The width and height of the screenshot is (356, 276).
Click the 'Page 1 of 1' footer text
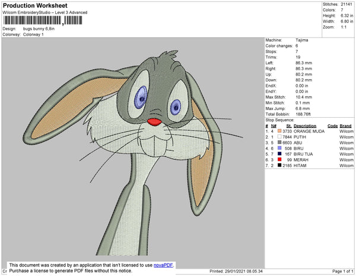coord(343,271)
